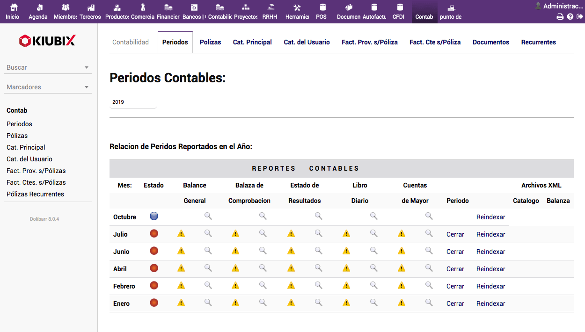Click the print icon in top bar
Viewport: 585px width, 332px height.
(x=560, y=17)
